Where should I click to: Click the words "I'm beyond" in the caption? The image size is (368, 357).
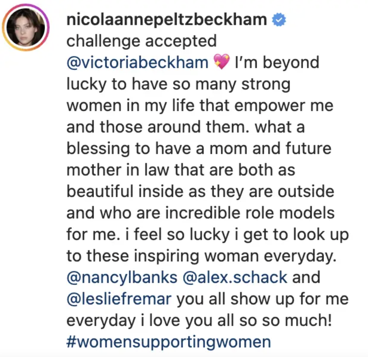(277, 63)
